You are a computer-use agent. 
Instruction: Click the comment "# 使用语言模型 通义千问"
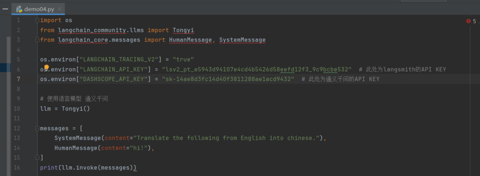click(74, 99)
